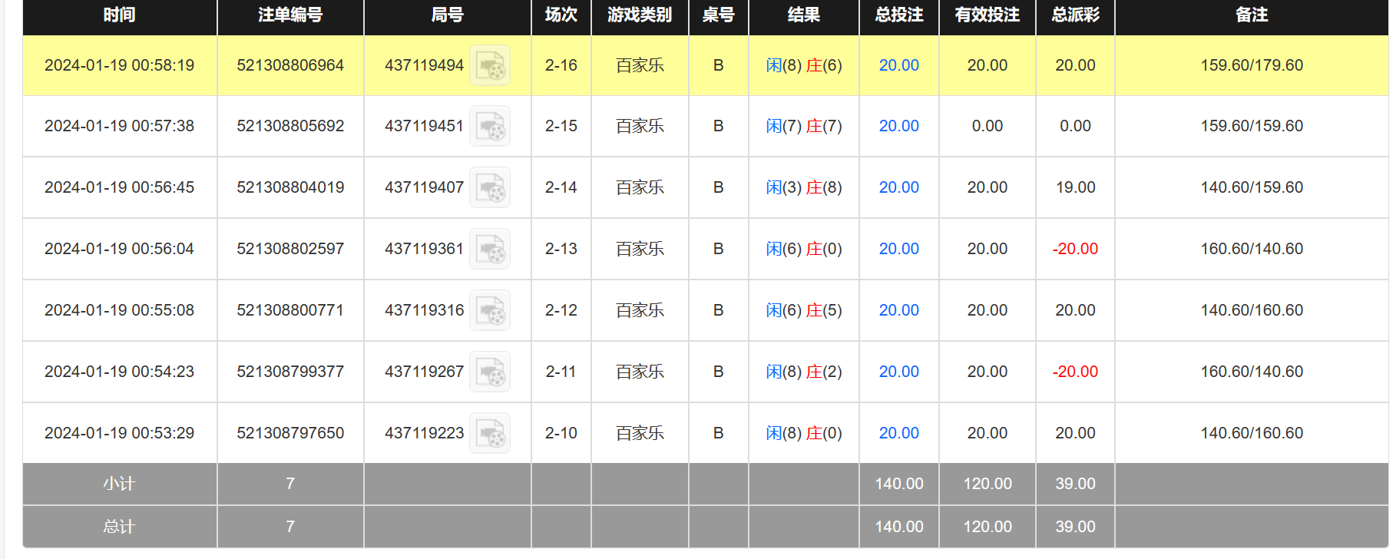Viewport: 1396px width, 559px height.
Task: Click the 小计 subtotal label
Action: click(119, 484)
